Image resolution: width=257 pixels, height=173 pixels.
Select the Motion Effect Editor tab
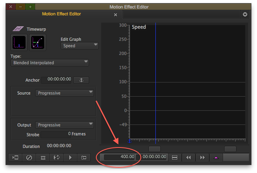[x=62, y=14]
